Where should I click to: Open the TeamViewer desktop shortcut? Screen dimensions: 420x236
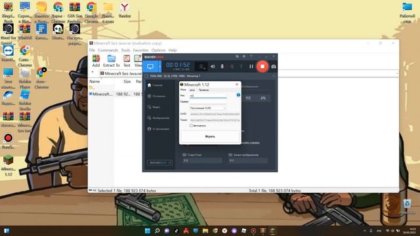9,54
